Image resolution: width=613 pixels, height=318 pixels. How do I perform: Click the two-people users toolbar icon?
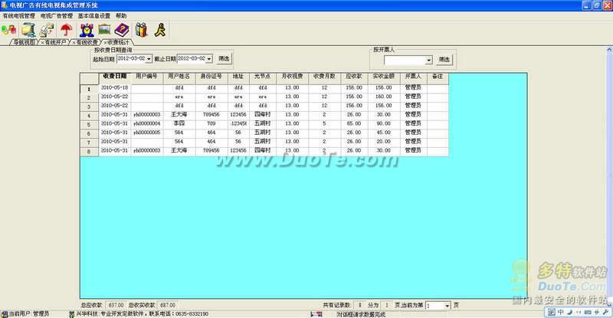pos(9,30)
